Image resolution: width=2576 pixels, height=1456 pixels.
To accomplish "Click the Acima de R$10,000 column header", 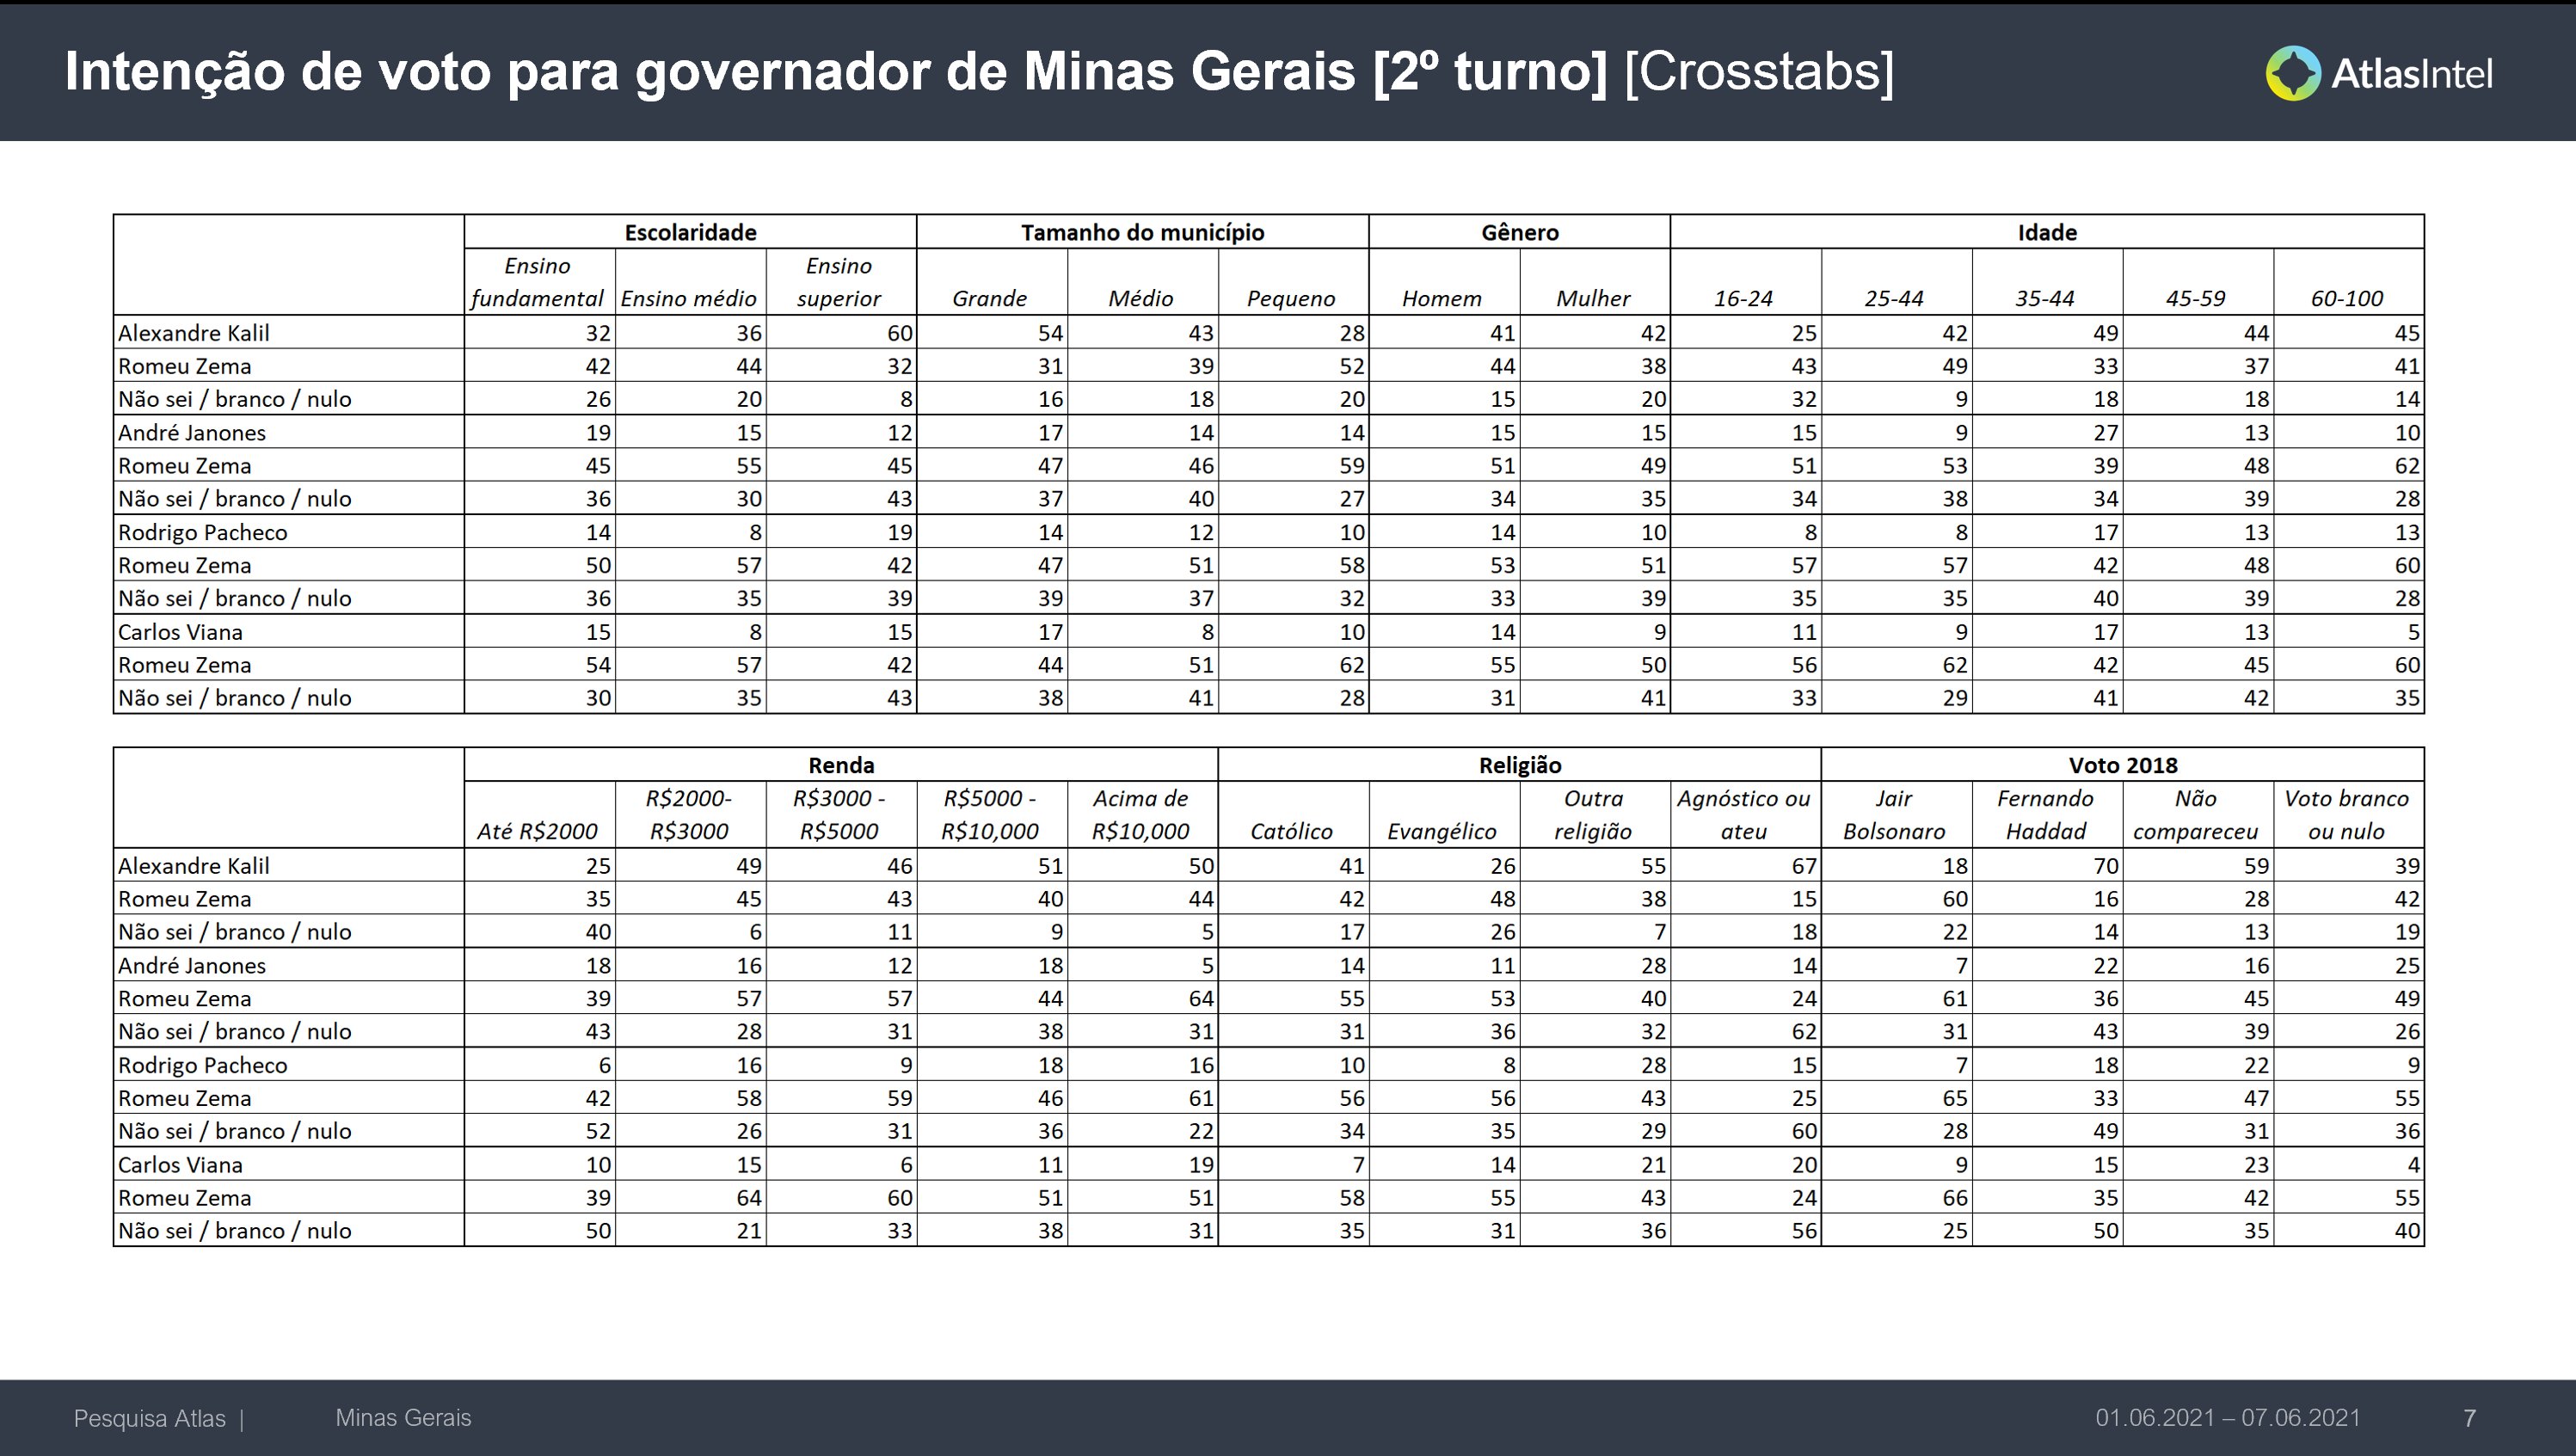I will pyautogui.click(x=1141, y=814).
